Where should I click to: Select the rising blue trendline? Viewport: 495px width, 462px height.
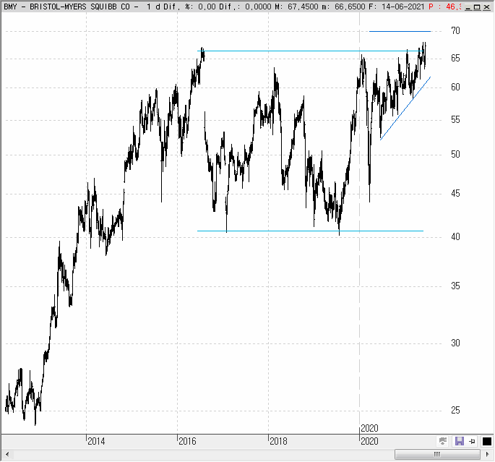pyautogui.click(x=405, y=108)
